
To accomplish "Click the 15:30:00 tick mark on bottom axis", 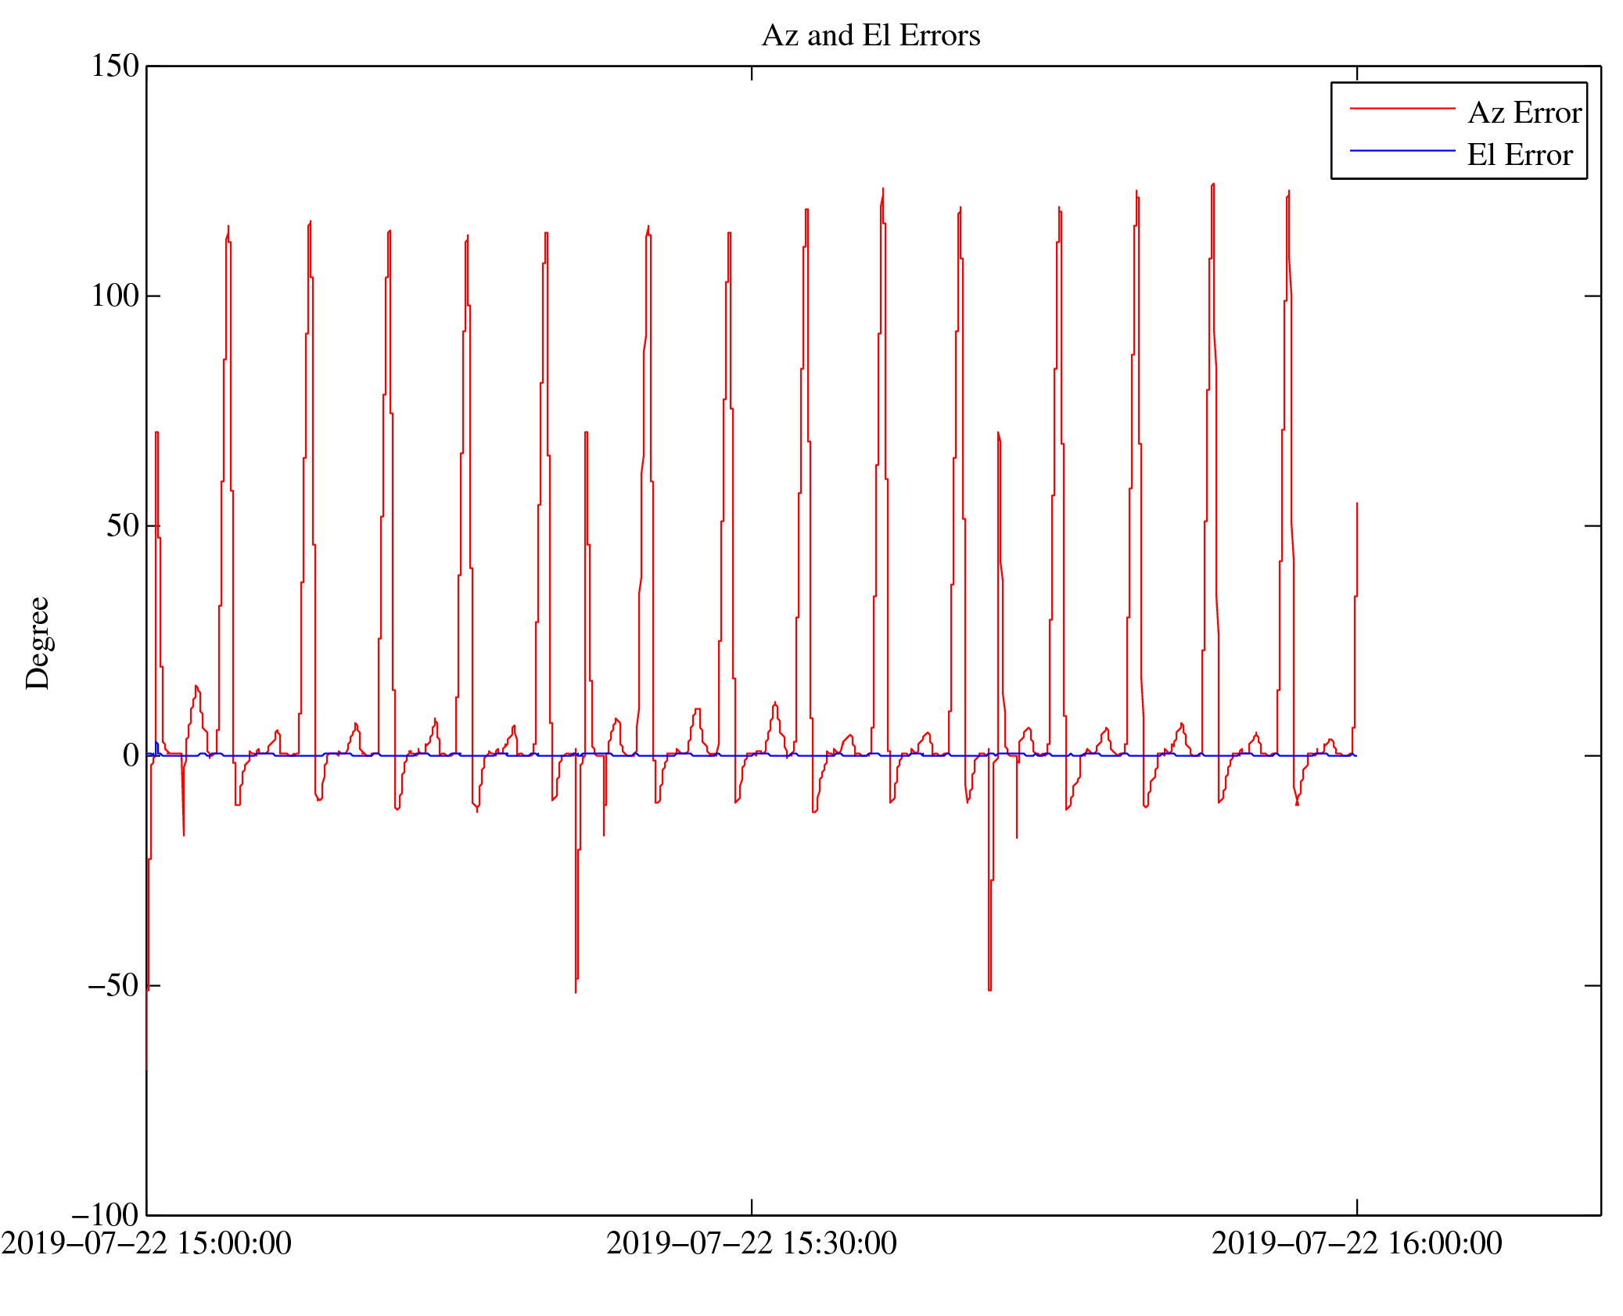I will click(x=752, y=1208).
